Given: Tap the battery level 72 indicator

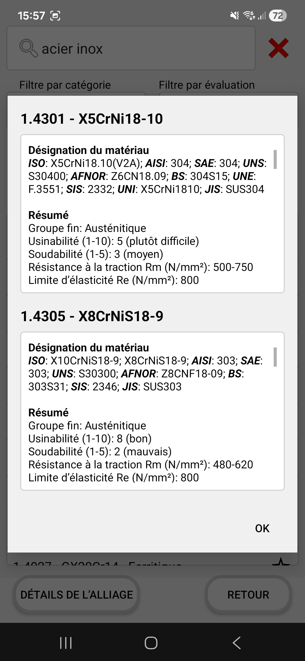Looking at the screenshot, I should click(x=278, y=16).
